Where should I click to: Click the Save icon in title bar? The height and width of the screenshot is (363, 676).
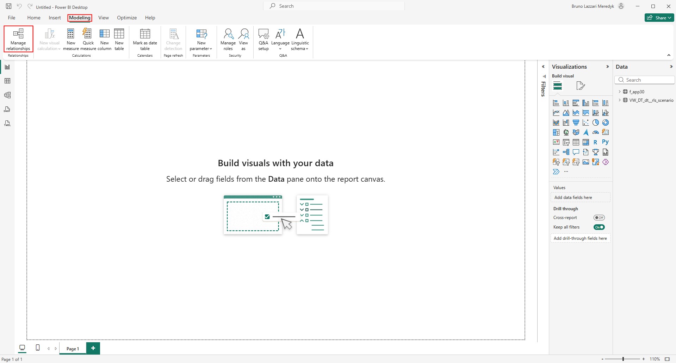(8, 6)
